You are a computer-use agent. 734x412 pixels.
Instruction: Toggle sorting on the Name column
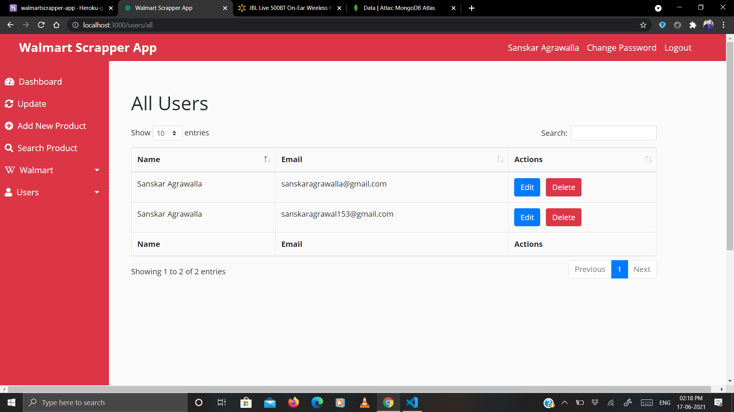[x=267, y=159]
